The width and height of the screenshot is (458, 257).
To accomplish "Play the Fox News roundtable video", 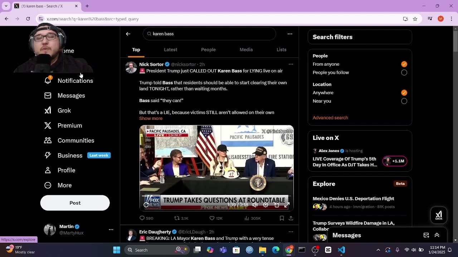I will point(216,168).
